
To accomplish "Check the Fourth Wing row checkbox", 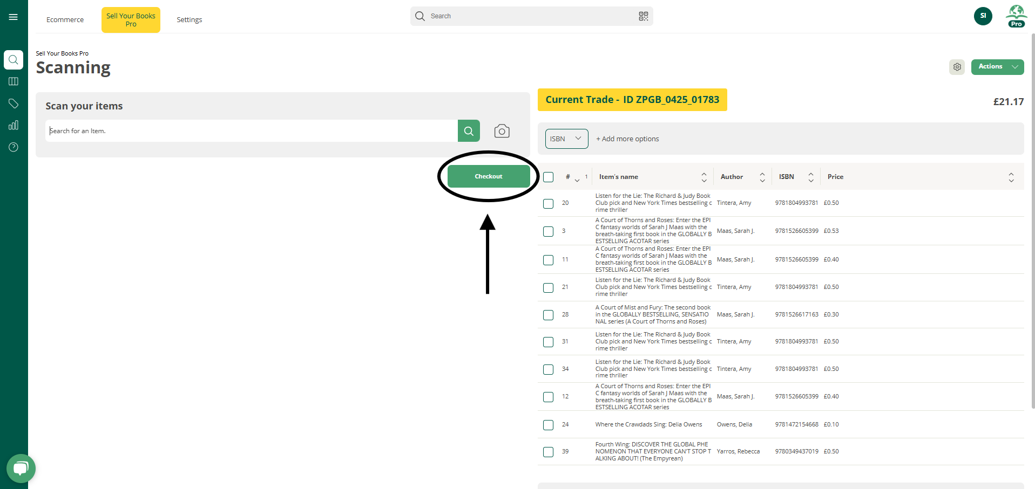I will click(549, 452).
